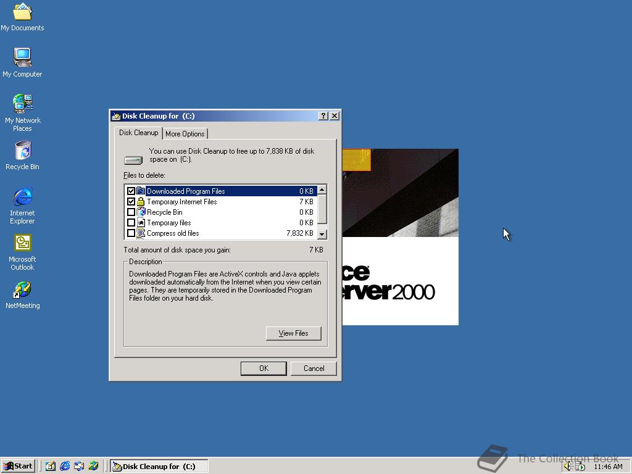Uncheck the Temporary Internet Files checkbox
The width and height of the screenshot is (632, 474).
click(131, 202)
